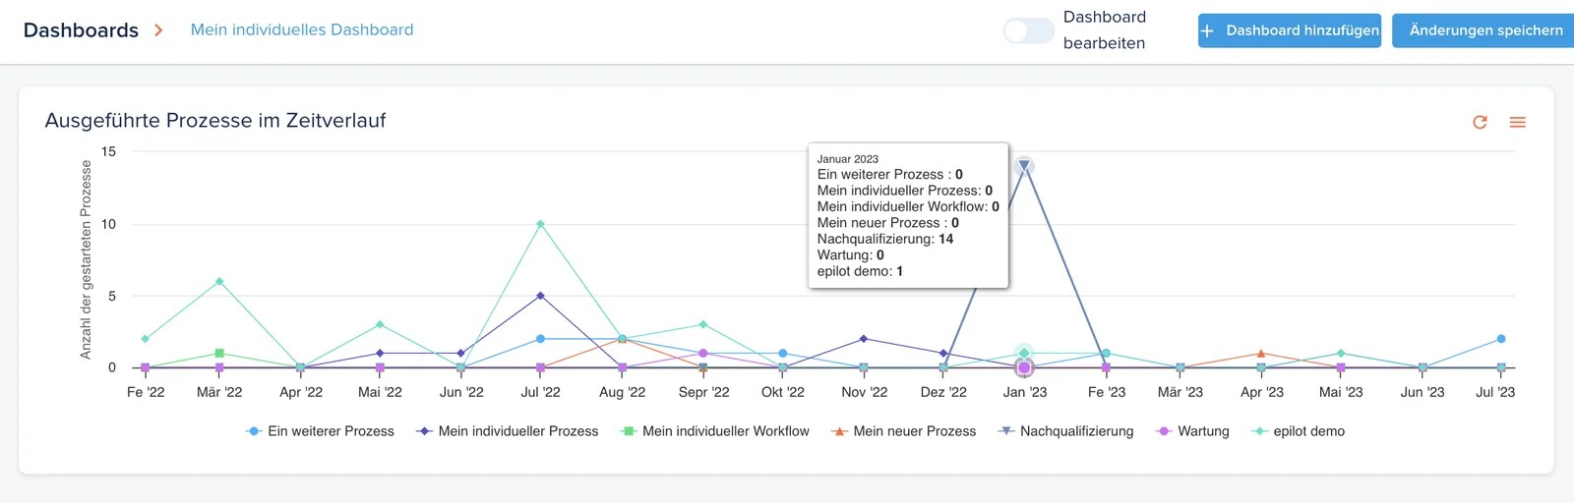
Task: Open Mein individuelles Dashboard breadcrumb link
Action: coord(302,29)
